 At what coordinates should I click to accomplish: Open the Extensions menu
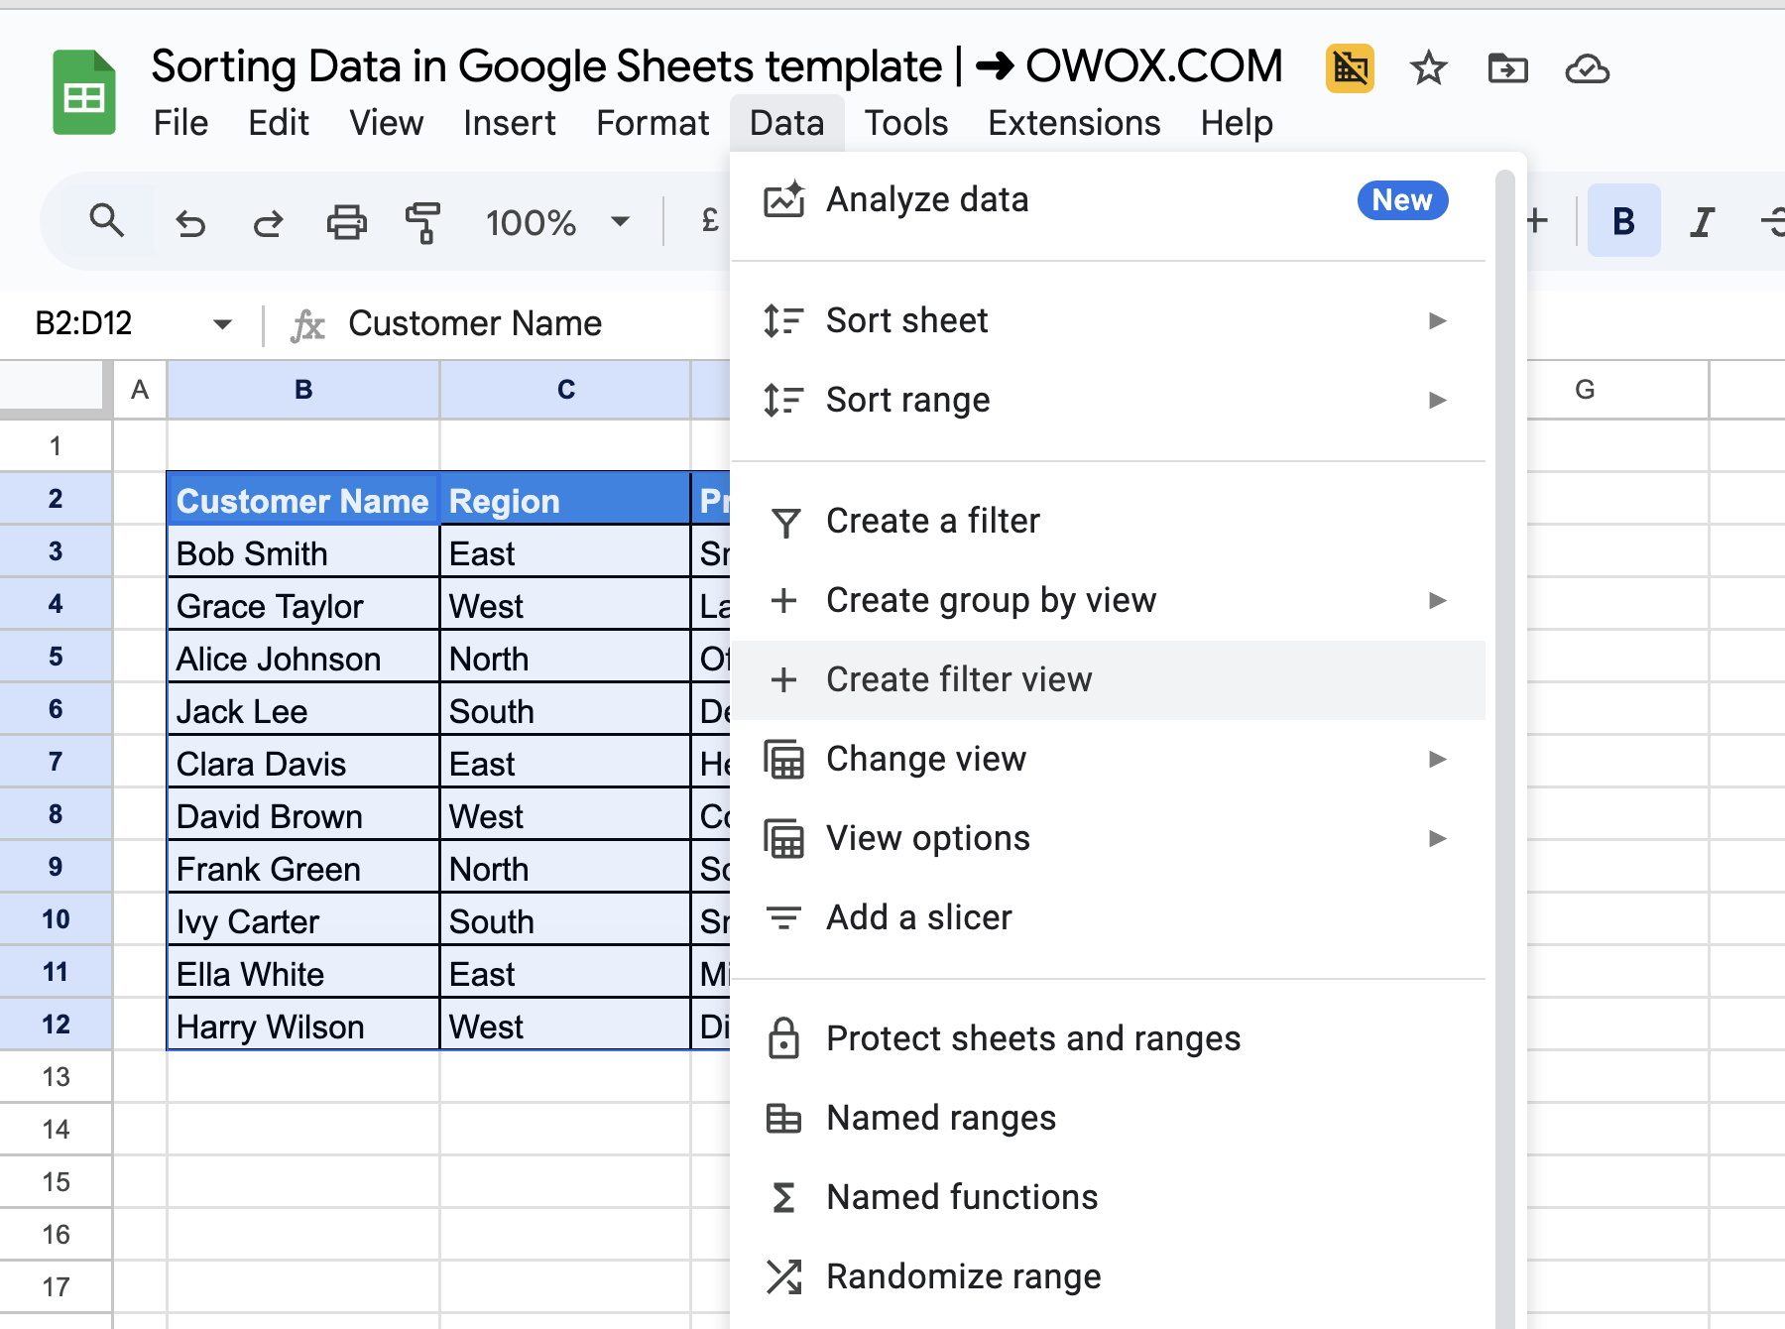(1074, 123)
